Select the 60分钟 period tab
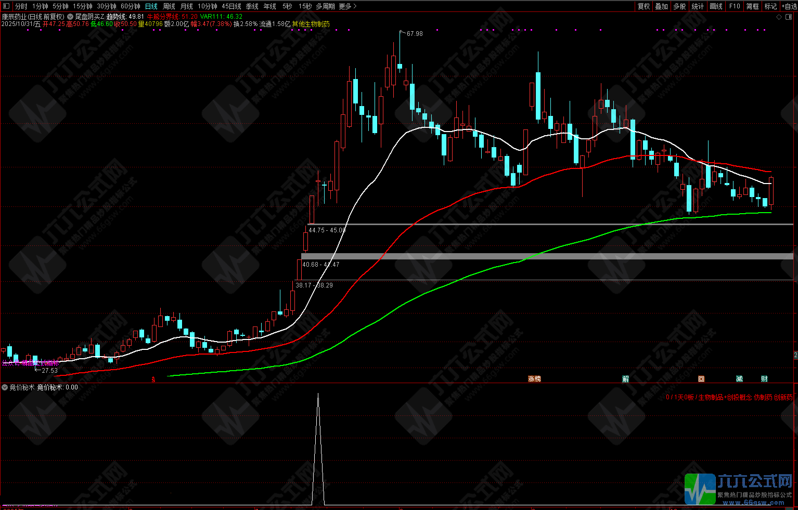Viewport: 798px width, 510px height. click(x=131, y=6)
